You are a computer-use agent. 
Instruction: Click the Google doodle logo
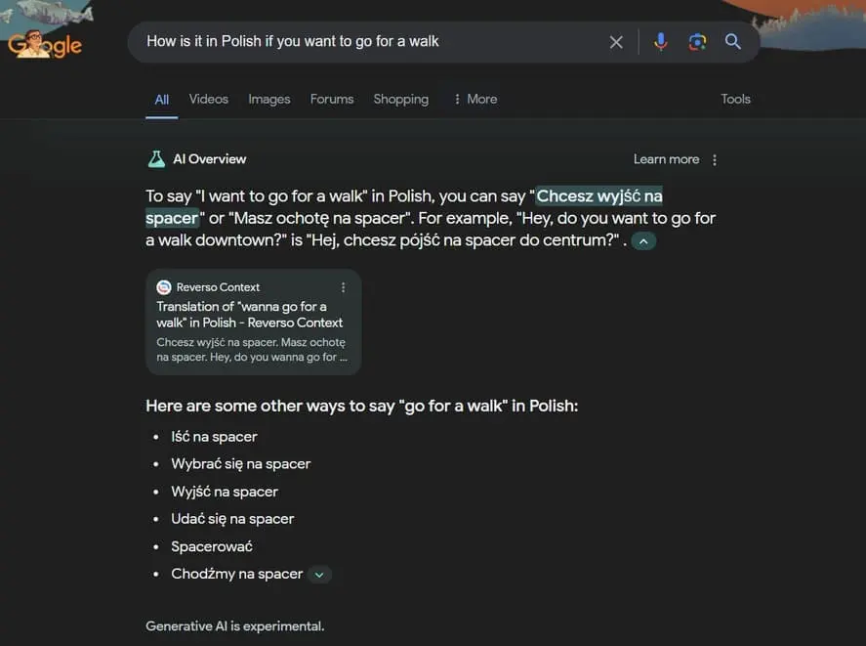[45, 43]
